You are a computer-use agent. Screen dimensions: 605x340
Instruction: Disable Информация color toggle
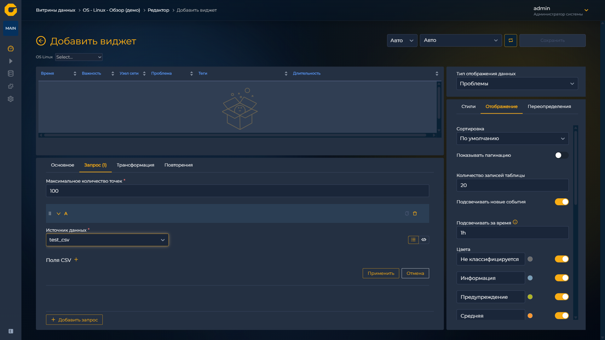(x=562, y=278)
